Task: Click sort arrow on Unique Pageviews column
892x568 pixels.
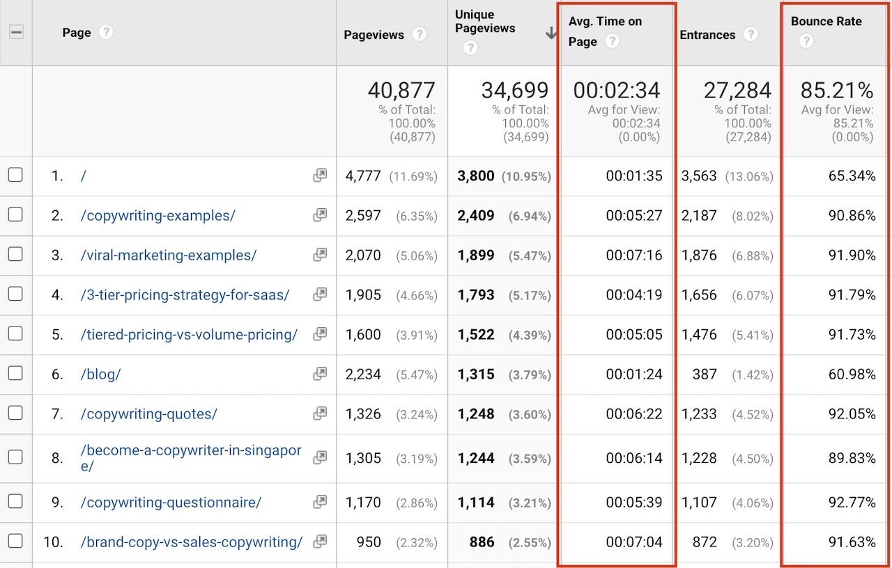Action: (x=551, y=33)
